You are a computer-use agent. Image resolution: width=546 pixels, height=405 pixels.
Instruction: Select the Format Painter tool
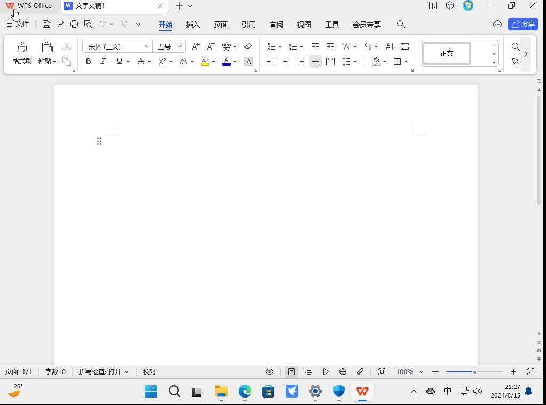(x=21, y=52)
